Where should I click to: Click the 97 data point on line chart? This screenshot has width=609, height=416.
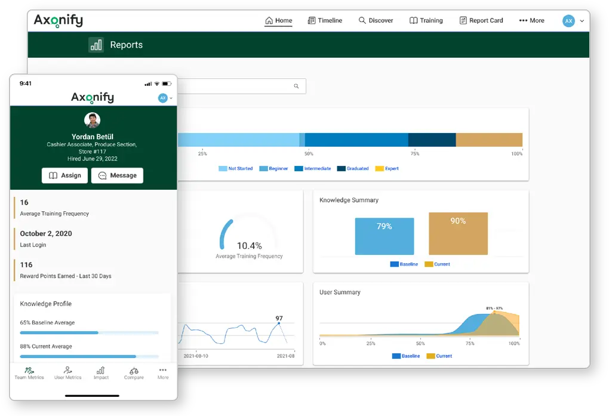[x=279, y=323]
